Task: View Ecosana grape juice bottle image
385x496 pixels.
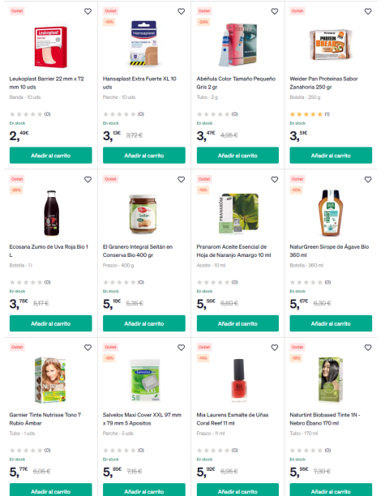Action: click(x=51, y=213)
